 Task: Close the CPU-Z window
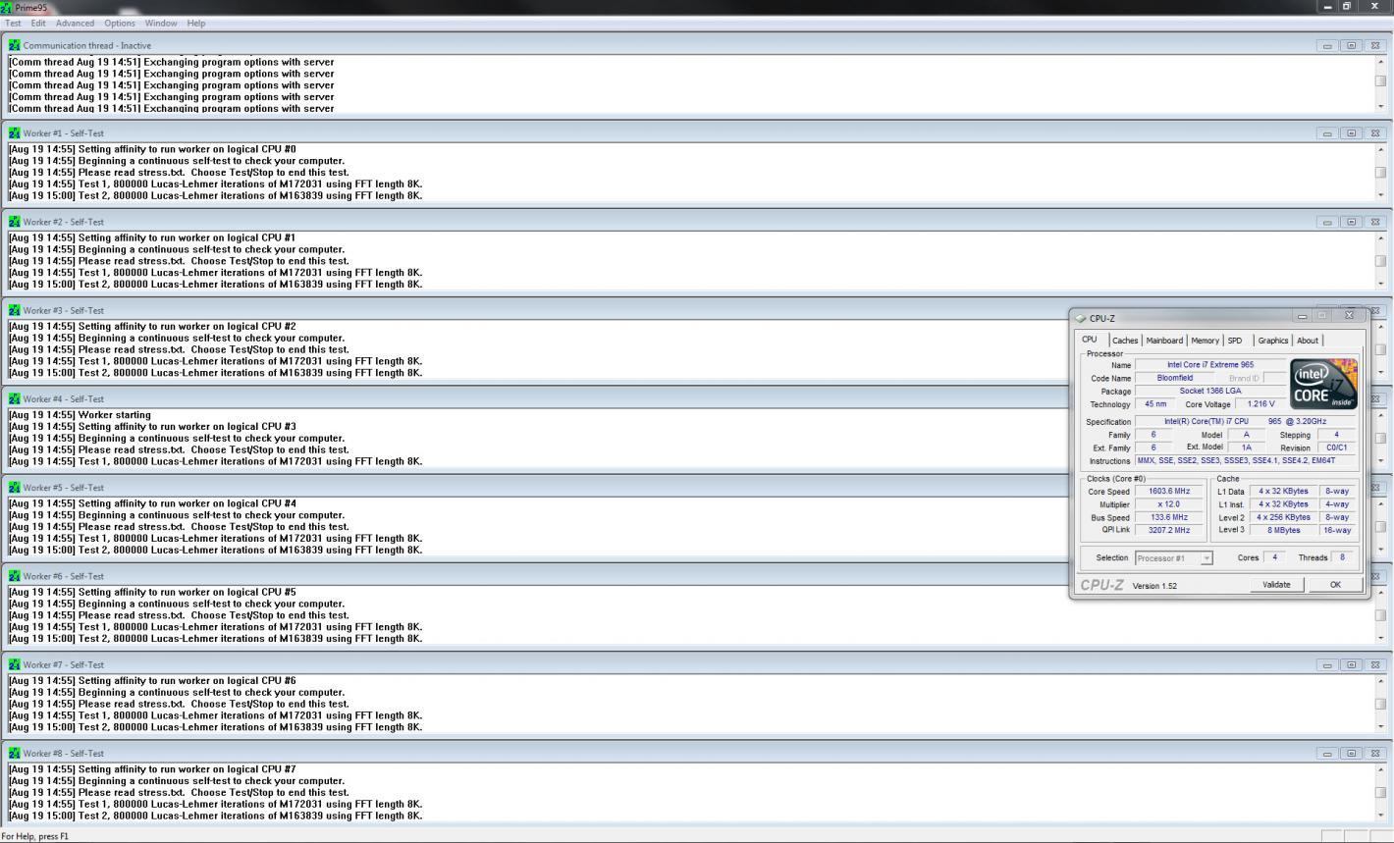pos(1349,315)
